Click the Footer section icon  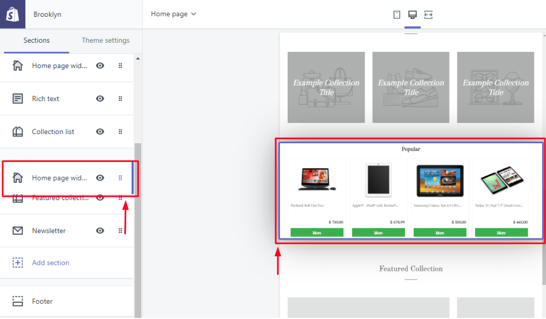coord(18,302)
